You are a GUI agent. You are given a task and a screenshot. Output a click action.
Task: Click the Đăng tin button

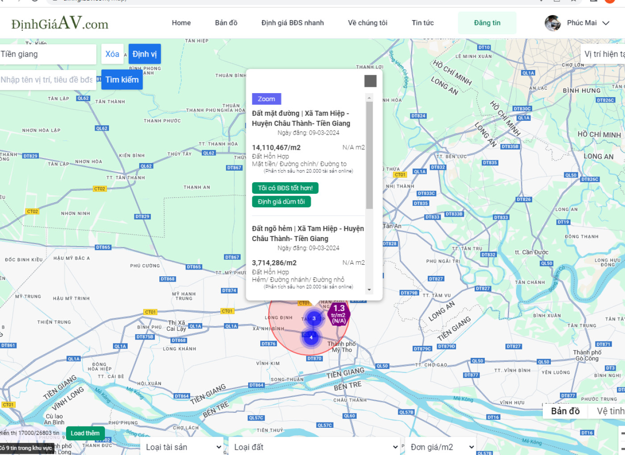click(x=487, y=23)
